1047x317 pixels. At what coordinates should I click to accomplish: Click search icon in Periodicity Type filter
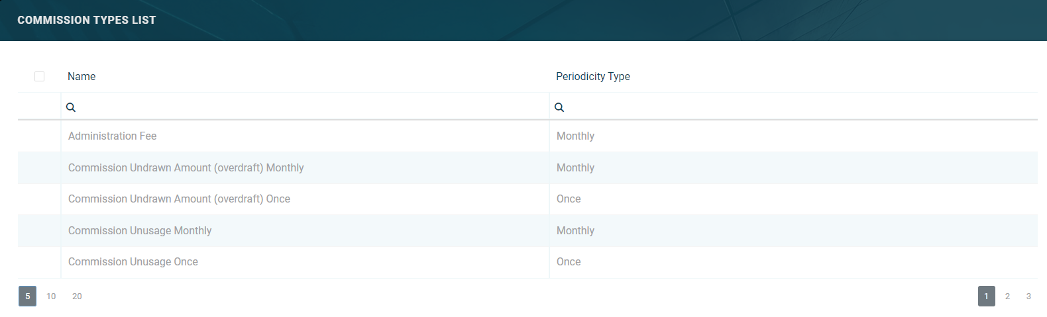(559, 107)
